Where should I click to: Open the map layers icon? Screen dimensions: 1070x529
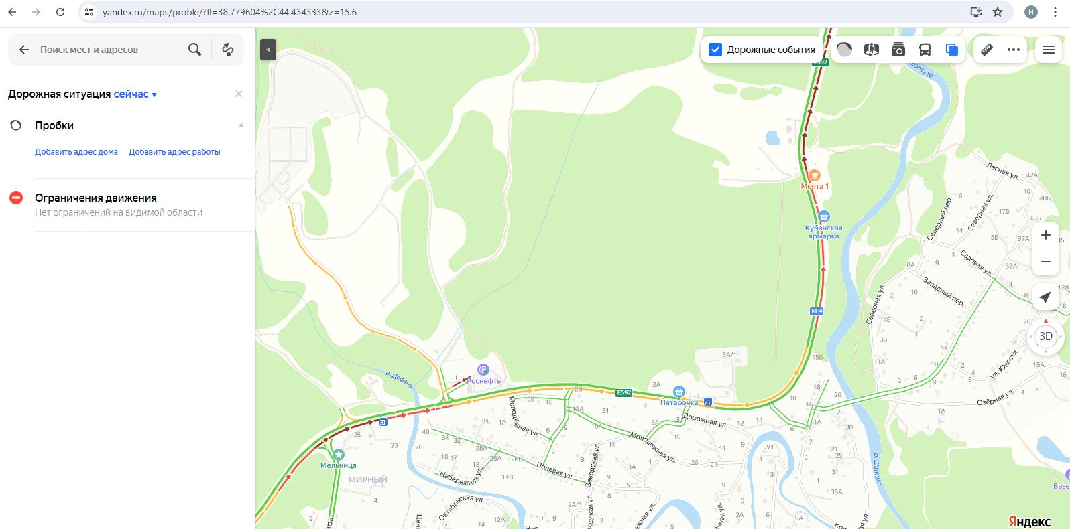coord(952,50)
